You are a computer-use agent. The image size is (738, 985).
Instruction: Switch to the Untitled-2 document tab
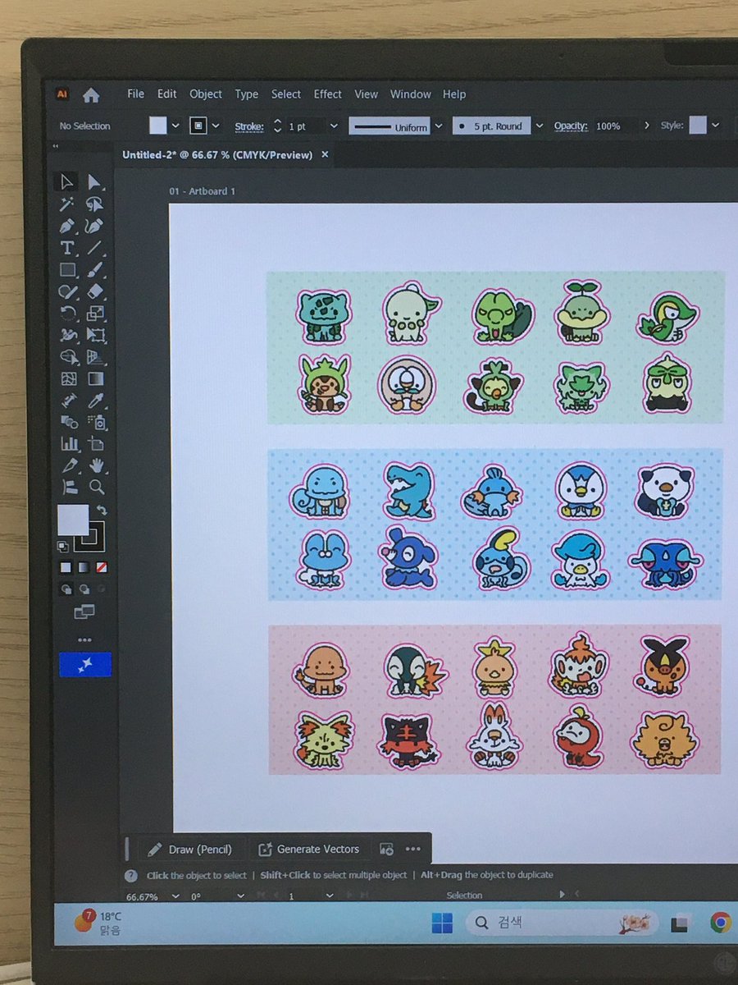[x=217, y=154]
